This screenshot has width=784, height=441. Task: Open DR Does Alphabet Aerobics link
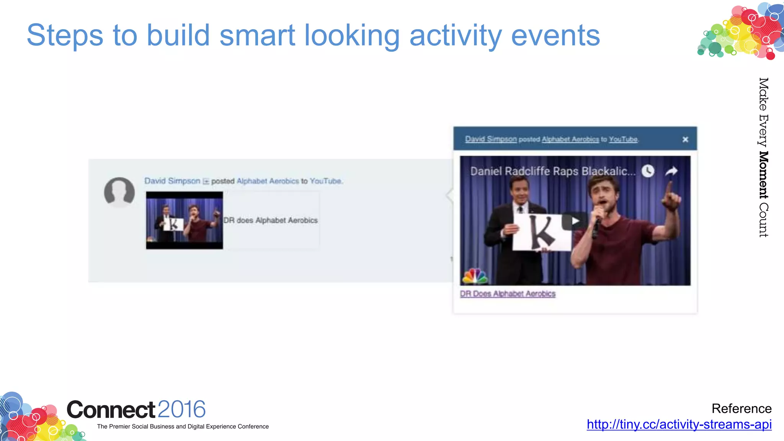pos(508,294)
